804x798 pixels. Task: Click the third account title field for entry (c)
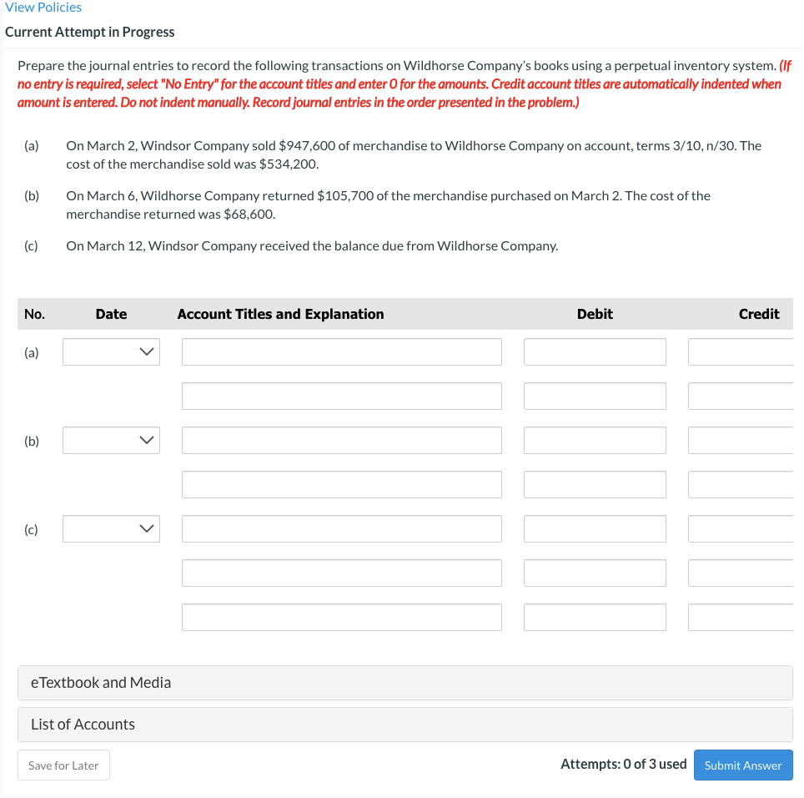[x=341, y=617]
